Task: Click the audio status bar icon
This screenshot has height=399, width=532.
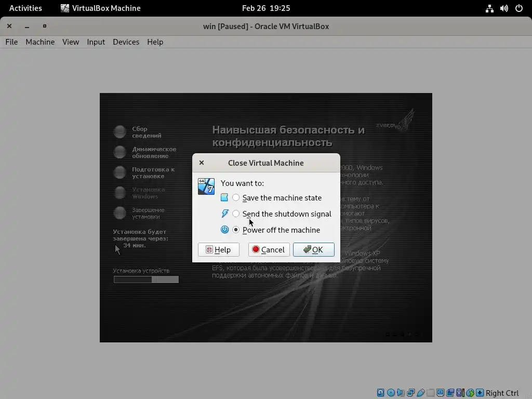Action: [401, 393]
